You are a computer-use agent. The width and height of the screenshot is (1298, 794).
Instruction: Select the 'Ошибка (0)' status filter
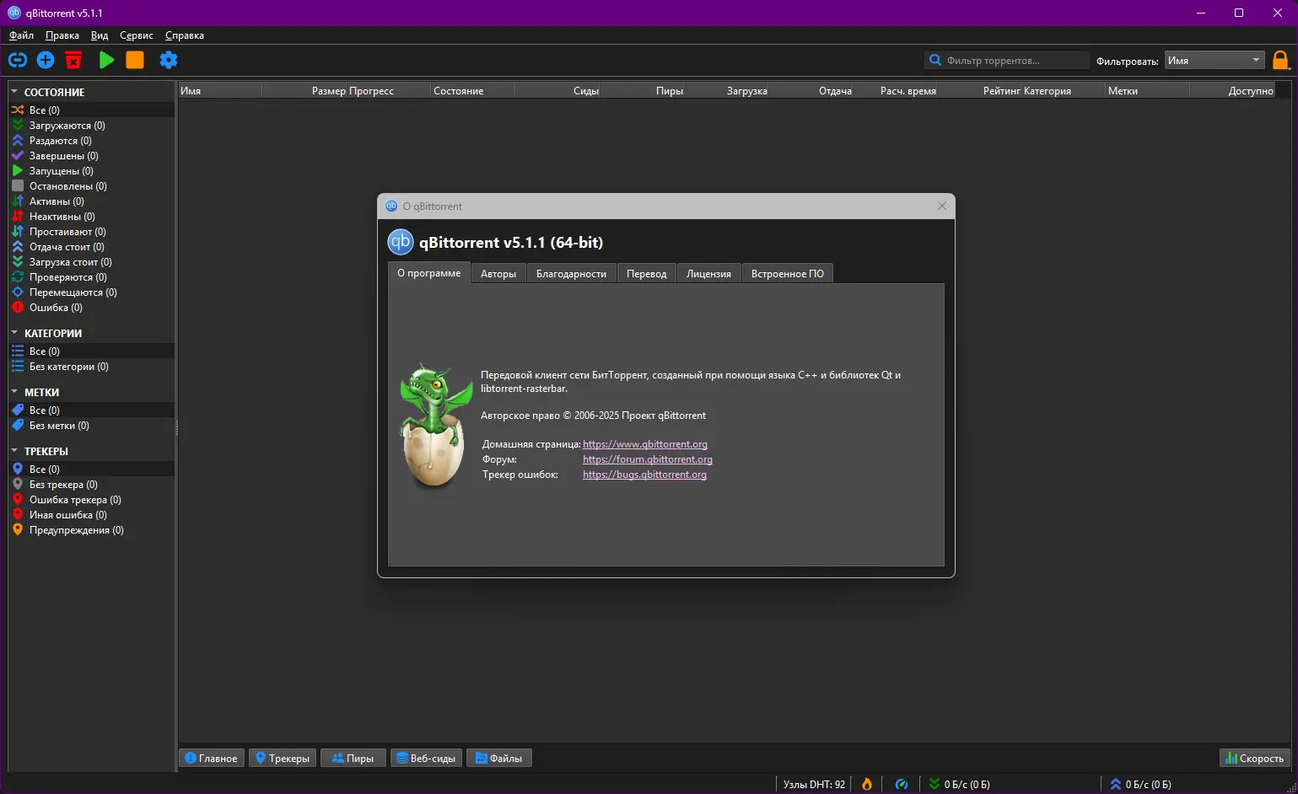click(x=92, y=308)
